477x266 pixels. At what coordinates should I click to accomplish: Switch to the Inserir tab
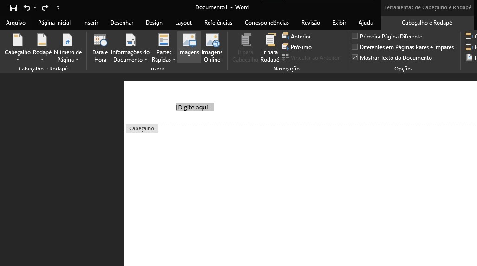91,22
